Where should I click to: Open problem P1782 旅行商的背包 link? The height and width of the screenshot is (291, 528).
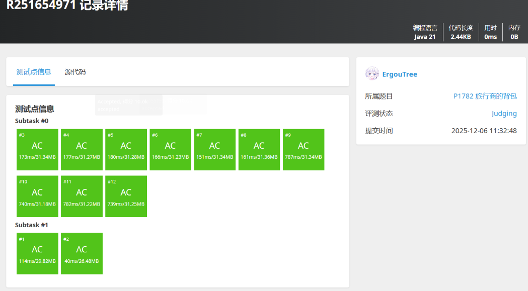pyautogui.click(x=485, y=96)
